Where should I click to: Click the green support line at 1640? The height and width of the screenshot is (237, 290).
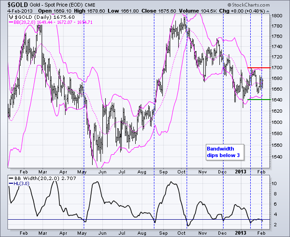(259, 100)
